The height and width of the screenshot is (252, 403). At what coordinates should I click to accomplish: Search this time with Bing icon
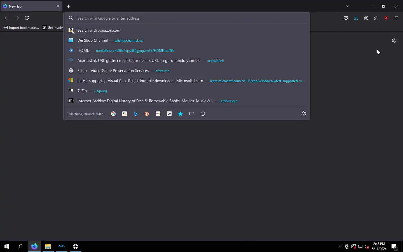(136, 114)
